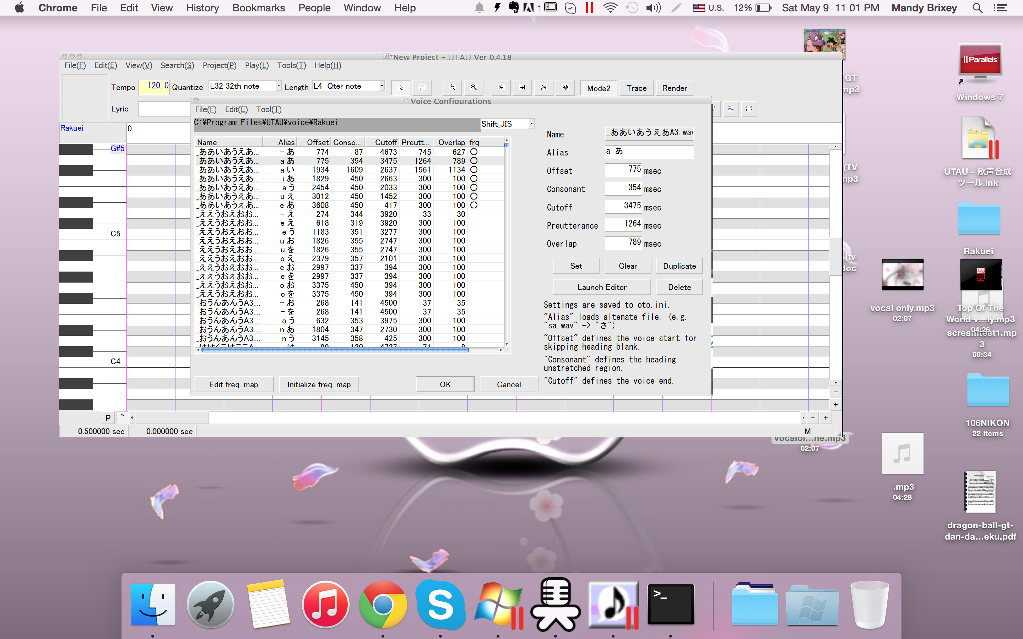The image size is (1023, 639).
Task: Open Terminal from the dock
Action: 670,604
